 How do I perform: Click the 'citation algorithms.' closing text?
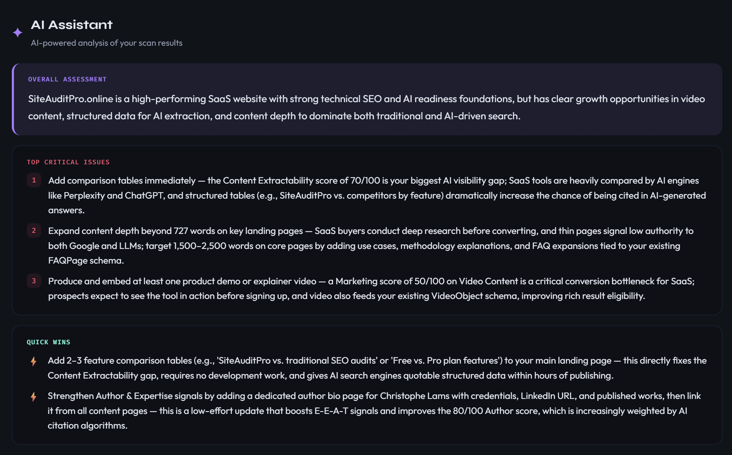(88, 426)
